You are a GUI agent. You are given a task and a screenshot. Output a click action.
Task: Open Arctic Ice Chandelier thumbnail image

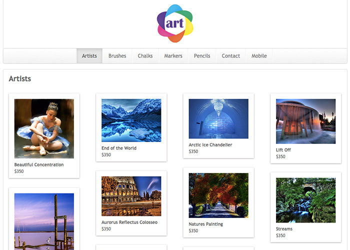(x=218, y=119)
